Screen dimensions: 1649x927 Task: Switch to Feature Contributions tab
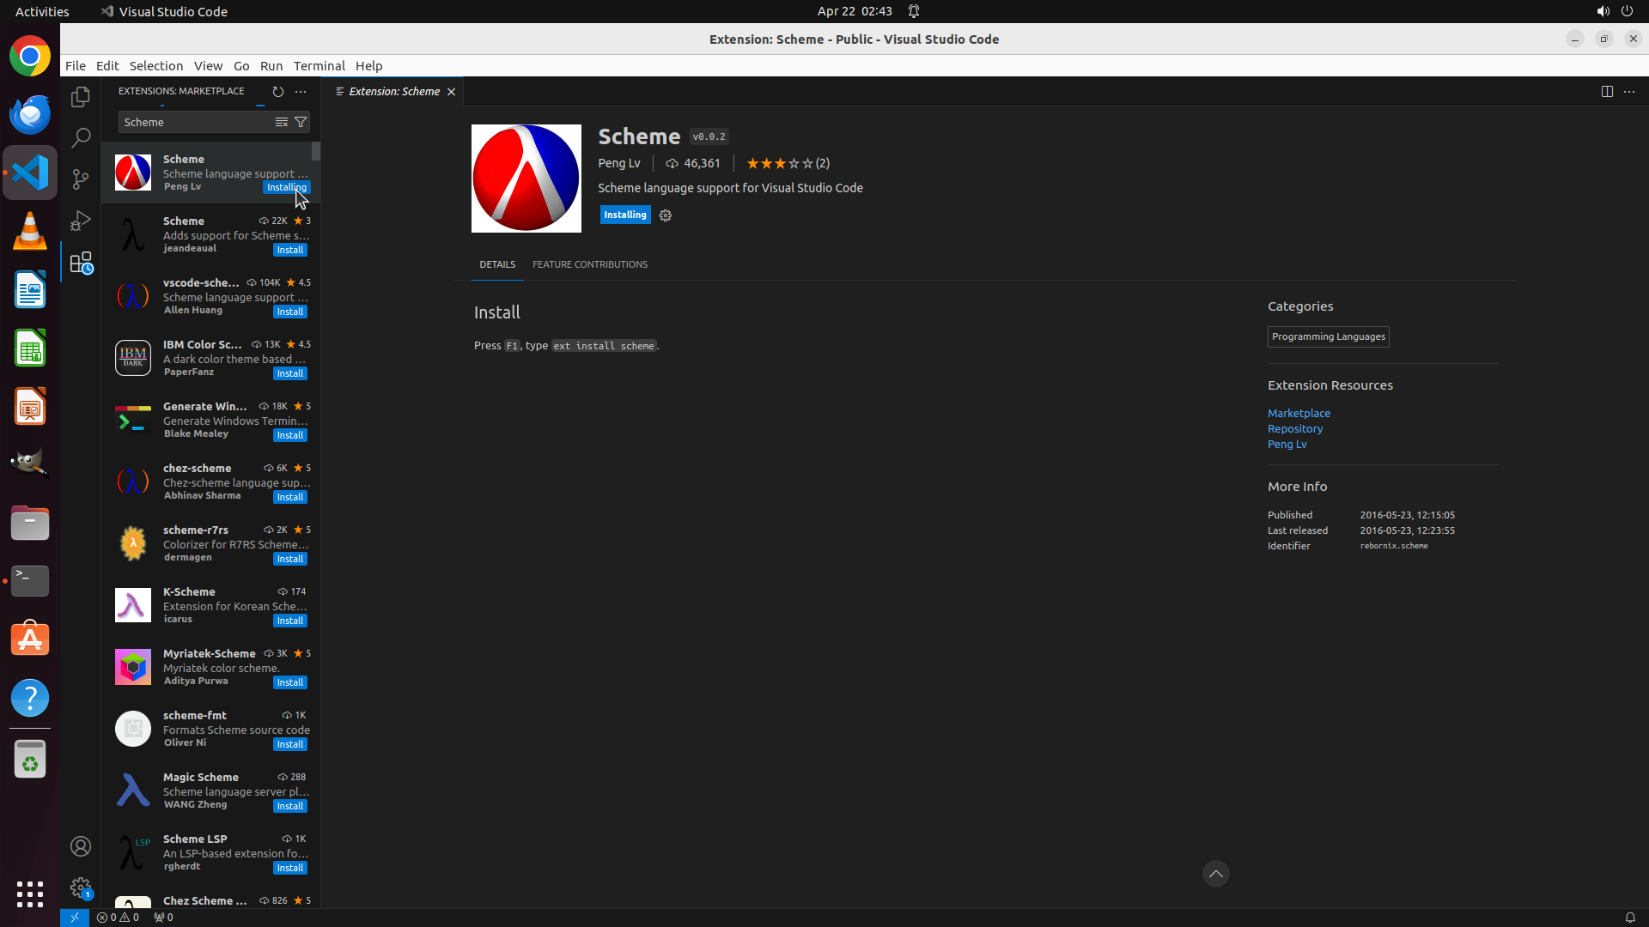pos(589,264)
